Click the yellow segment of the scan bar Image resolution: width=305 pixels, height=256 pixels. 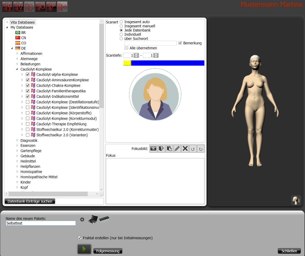point(127,63)
